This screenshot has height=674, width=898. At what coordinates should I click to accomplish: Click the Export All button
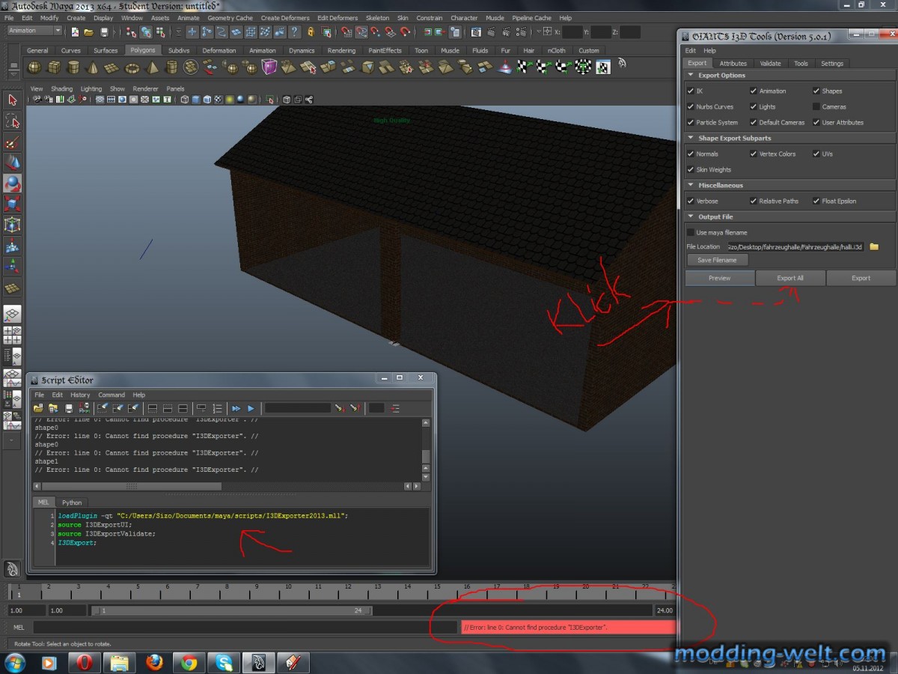(x=790, y=278)
